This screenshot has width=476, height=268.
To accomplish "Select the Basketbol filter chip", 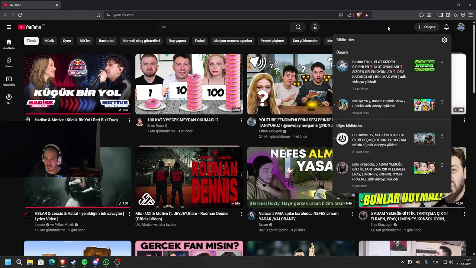I will pos(106,41).
